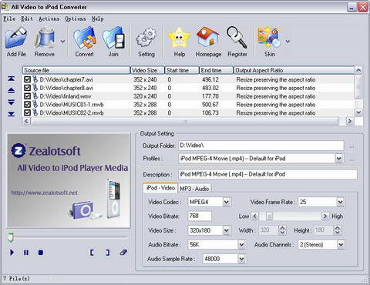Set start mark with left bracket icon
This screenshot has width=370, height=285.
coord(92,253)
